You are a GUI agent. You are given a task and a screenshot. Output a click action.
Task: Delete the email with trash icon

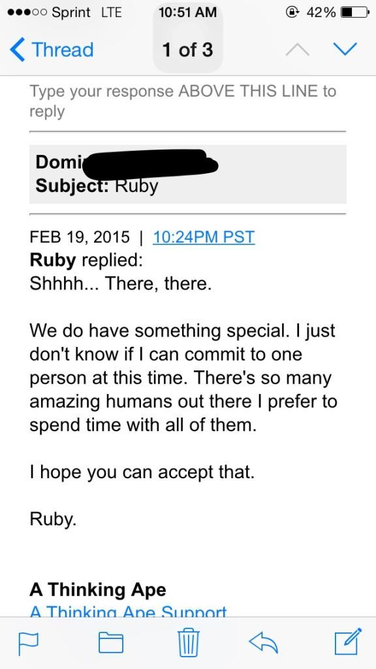click(x=188, y=642)
